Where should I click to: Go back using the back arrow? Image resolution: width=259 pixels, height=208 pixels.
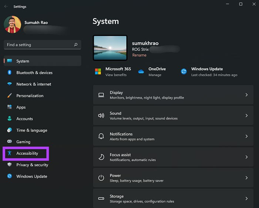point(6,6)
